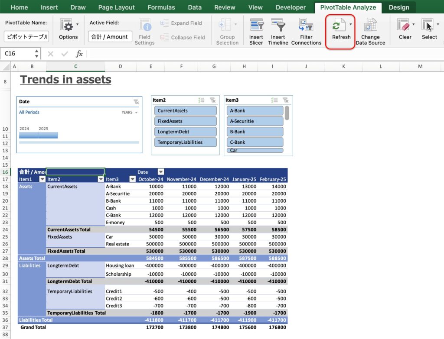The height and width of the screenshot is (339, 444).
Task: Clear filter on Item3 slicer
Action: (286, 100)
